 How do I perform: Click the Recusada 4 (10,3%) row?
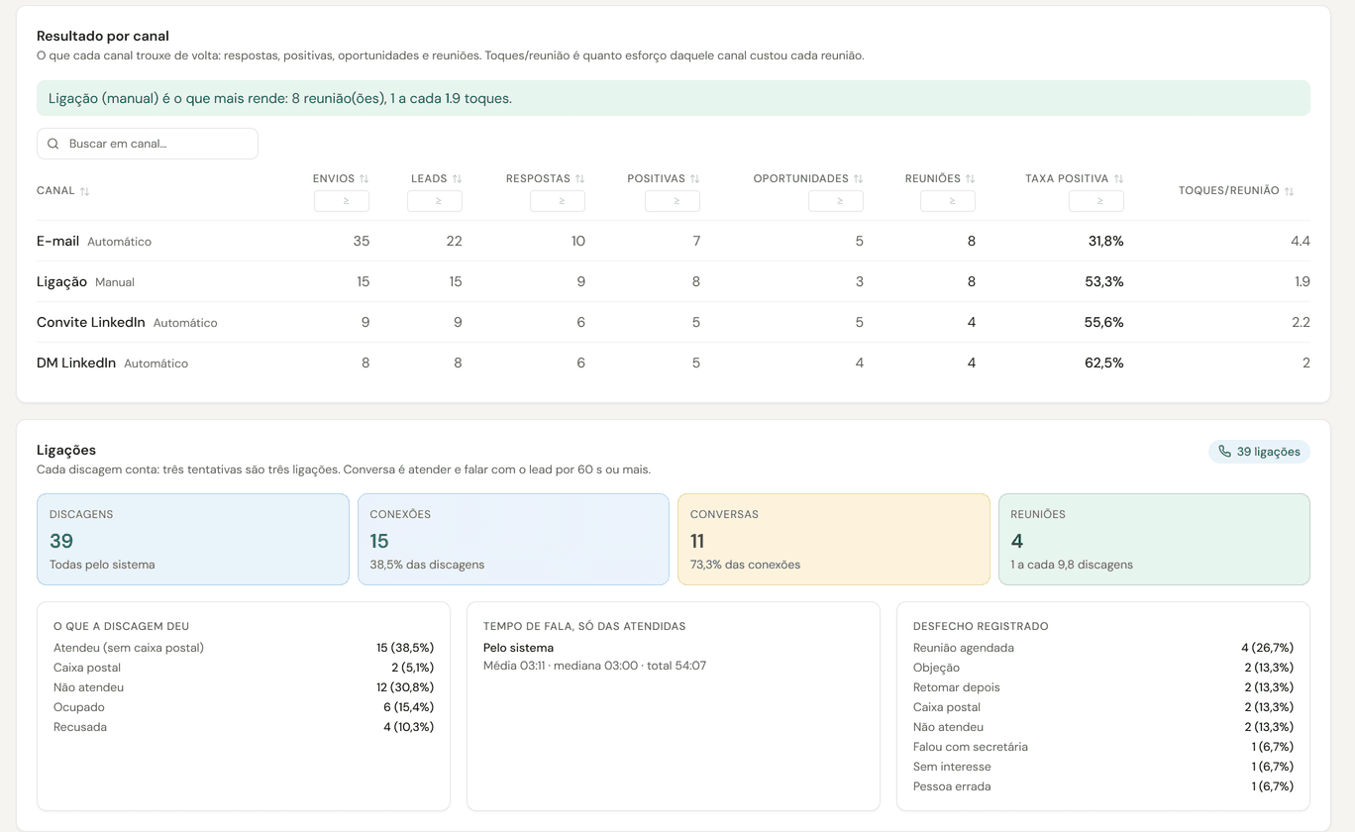(x=244, y=727)
